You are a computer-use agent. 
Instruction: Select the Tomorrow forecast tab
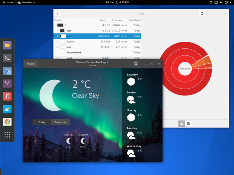click(60, 122)
